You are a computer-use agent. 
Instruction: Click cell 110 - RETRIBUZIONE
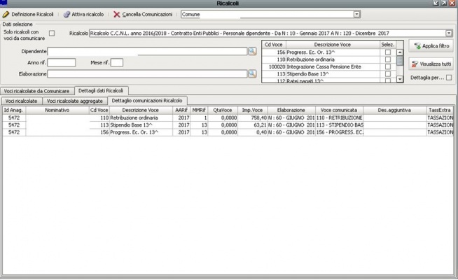pos(339,118)
